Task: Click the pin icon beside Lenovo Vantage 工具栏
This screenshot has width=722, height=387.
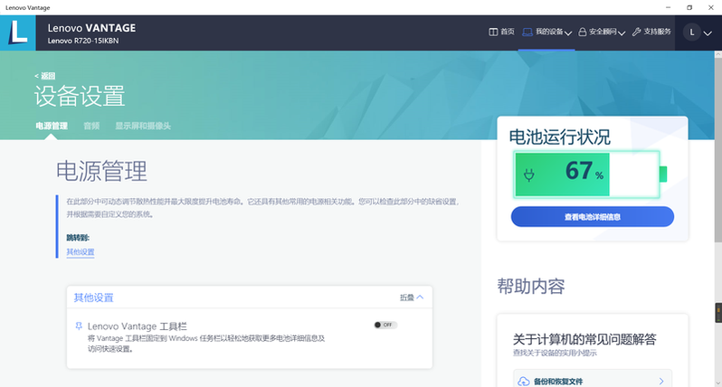Action: pyautogui.click(x=78, y=325)
